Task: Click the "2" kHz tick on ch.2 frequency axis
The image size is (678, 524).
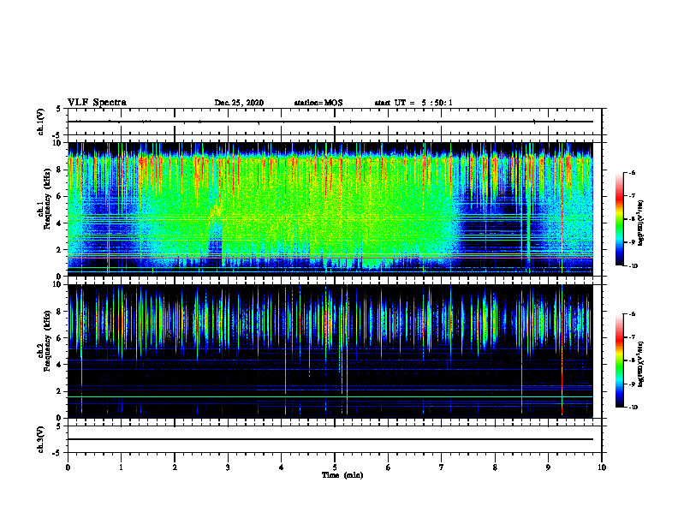Action: point(60,391)
